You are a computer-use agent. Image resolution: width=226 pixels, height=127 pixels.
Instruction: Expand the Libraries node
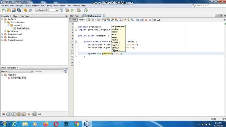(5, 31)
